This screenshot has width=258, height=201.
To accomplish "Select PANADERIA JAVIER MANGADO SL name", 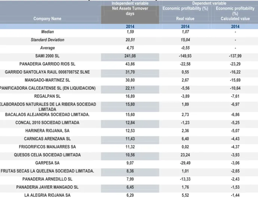I will (47, 187).
